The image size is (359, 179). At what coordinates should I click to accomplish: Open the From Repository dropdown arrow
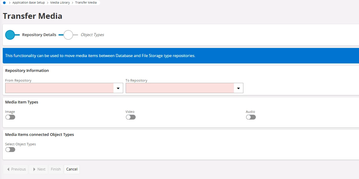118,88
